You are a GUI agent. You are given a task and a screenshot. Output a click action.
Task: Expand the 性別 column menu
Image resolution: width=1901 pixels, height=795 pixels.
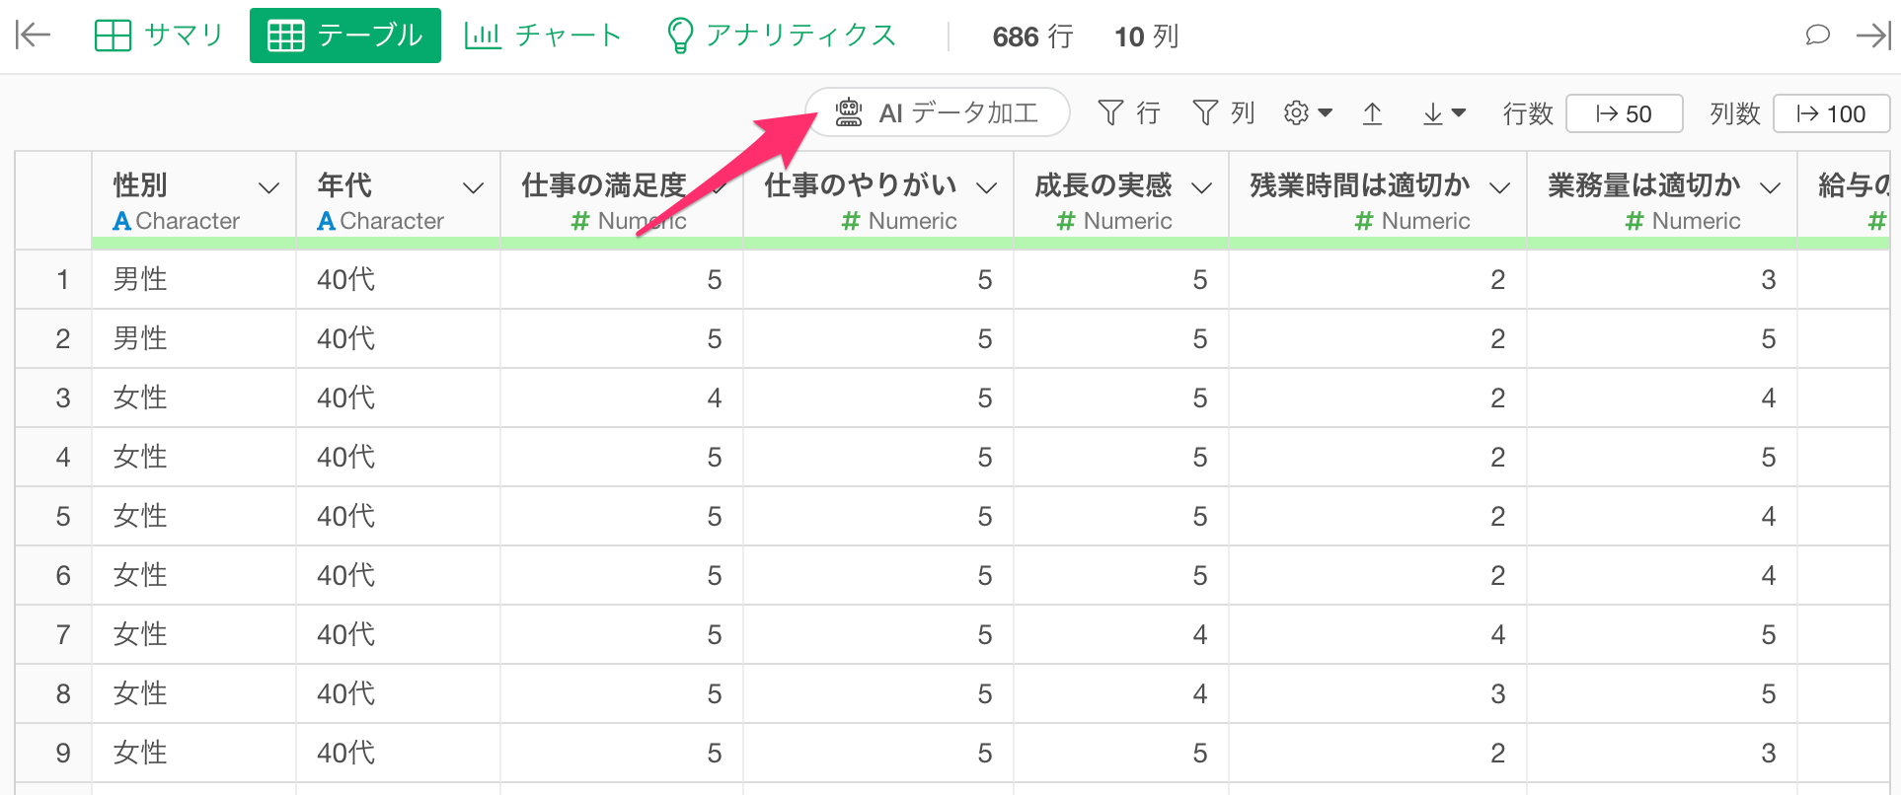click(268, 187)
